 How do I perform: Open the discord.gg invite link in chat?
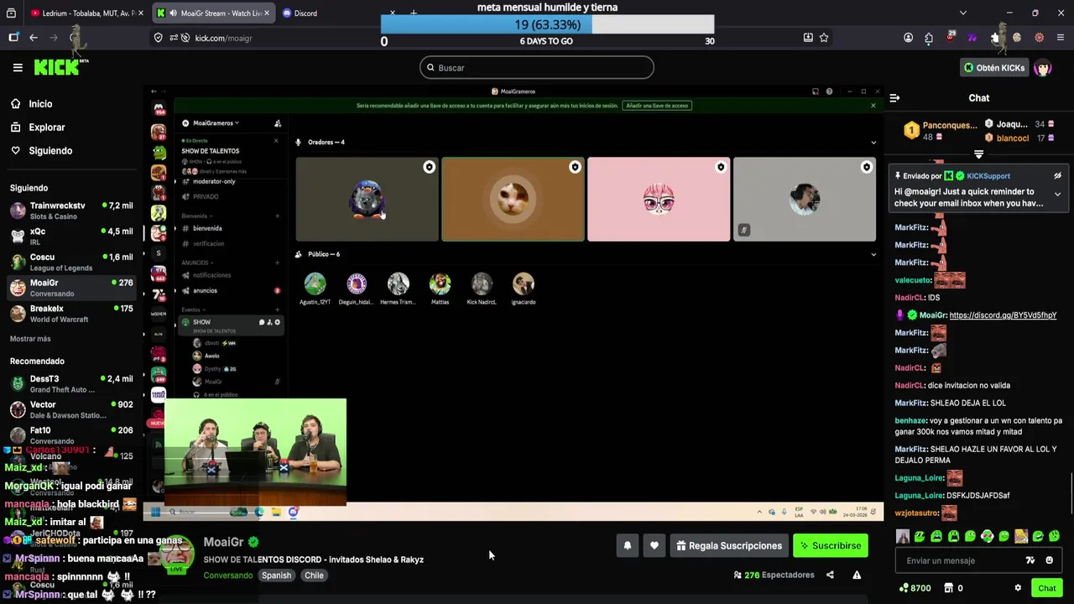click(x=1003, y=315)
